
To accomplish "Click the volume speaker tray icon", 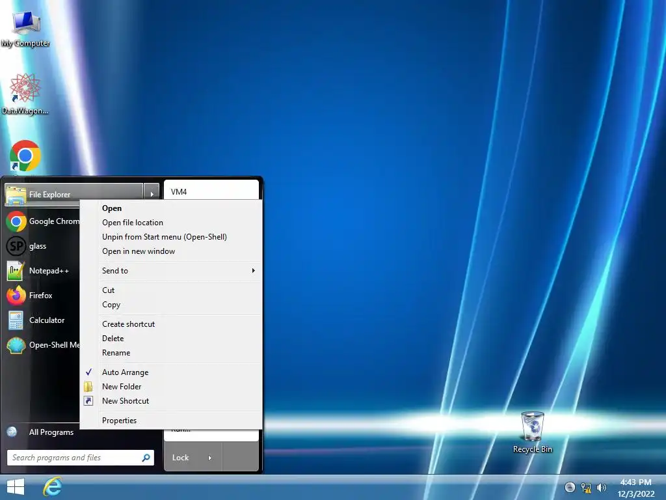I will click(601, 487).
